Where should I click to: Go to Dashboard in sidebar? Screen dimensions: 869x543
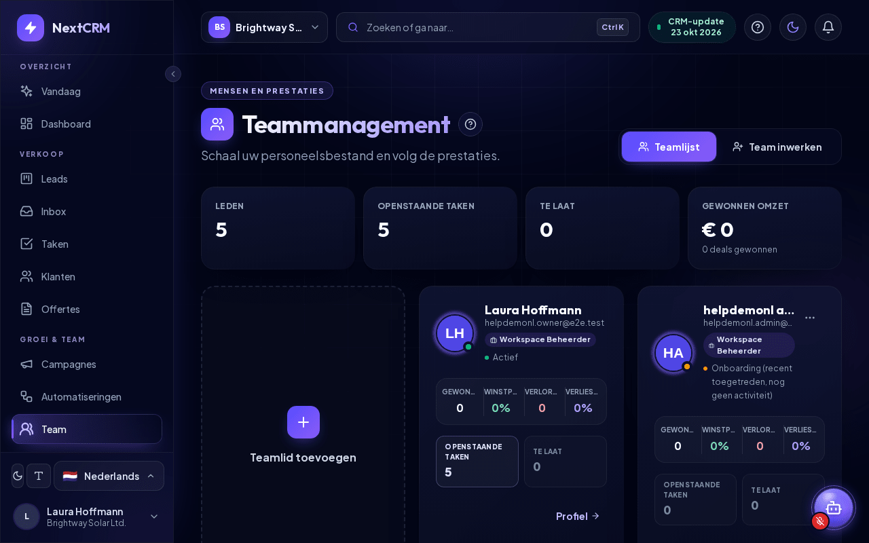tap(87, 124)
